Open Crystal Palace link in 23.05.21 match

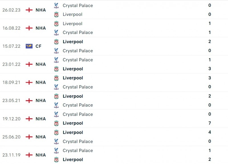click(78, 105)
